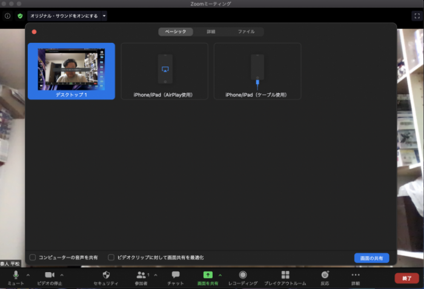Switch to the 詳細 tab in share dialog
The width and height of the screenshot is (424, 289).
(211, 31)
